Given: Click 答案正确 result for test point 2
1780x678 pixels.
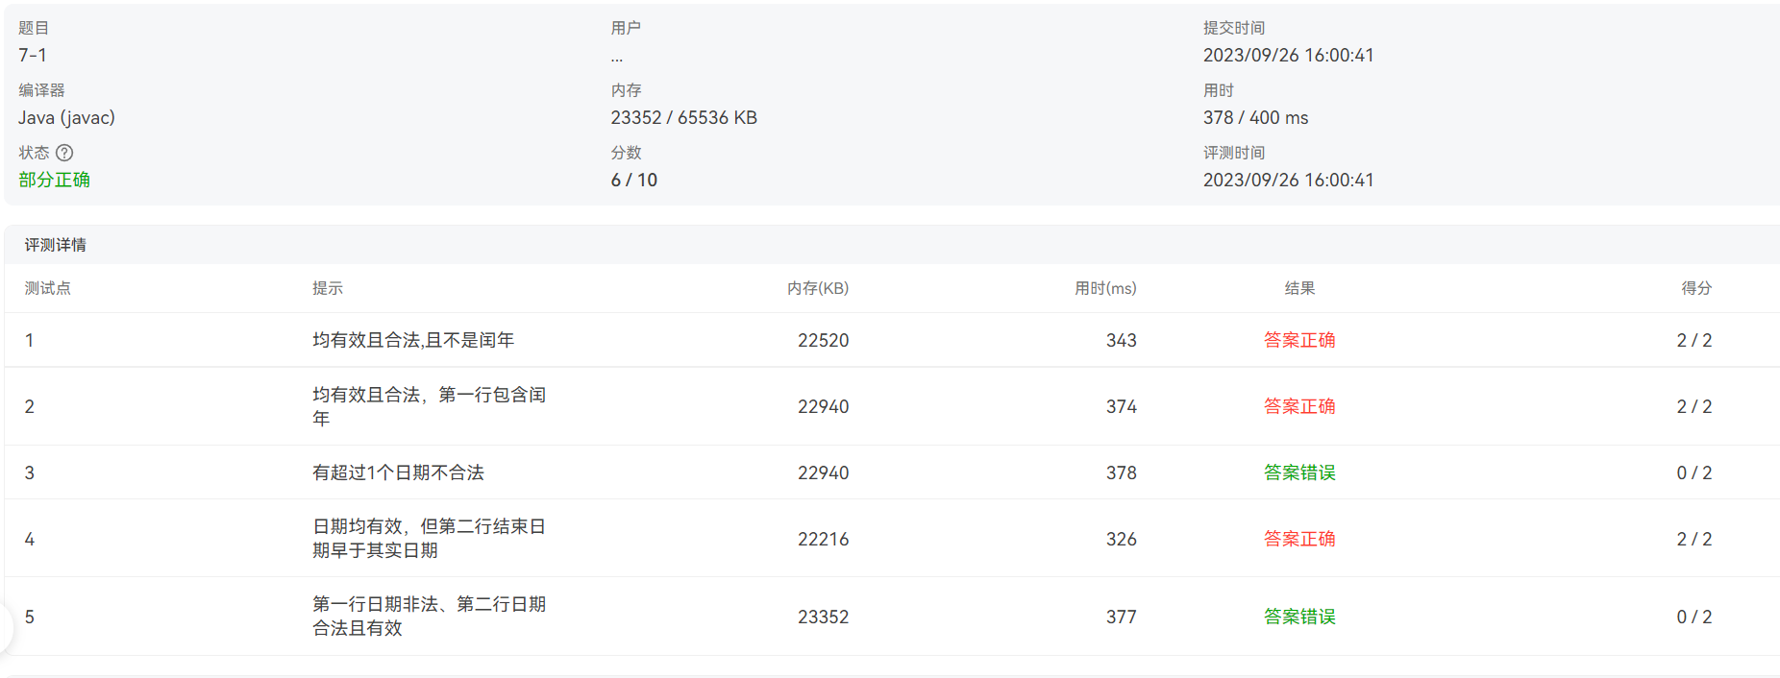Looking at the screenshot, I should click(1299, 406).
